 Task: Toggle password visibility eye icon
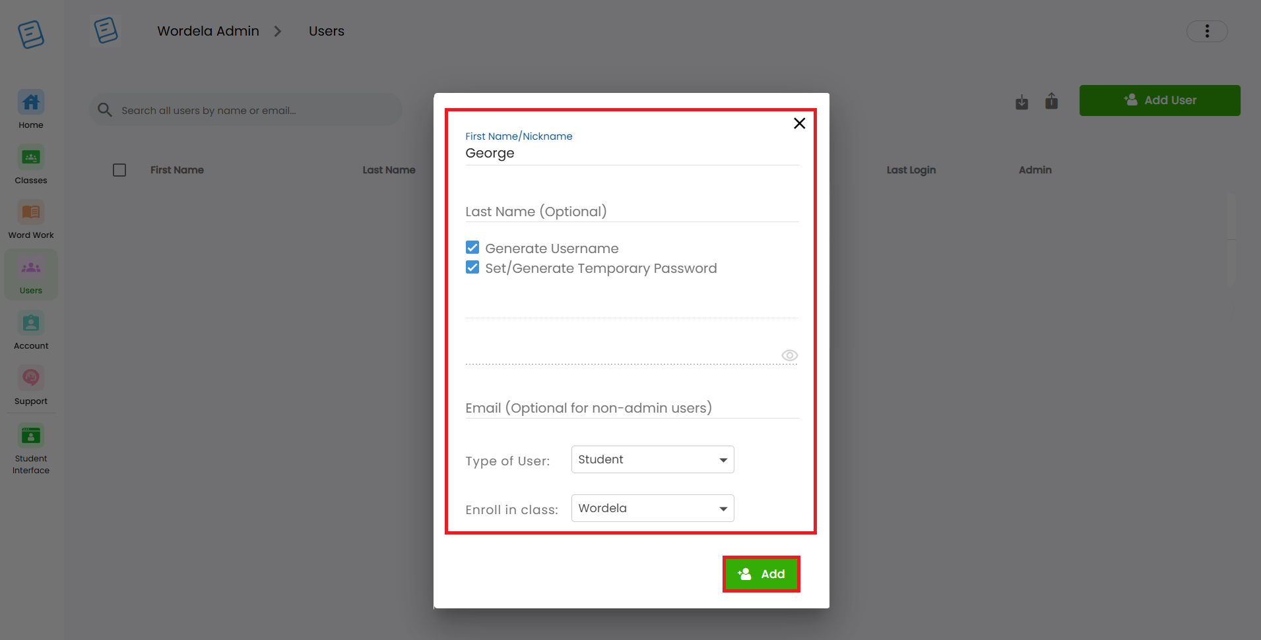(x=789, y=355)
